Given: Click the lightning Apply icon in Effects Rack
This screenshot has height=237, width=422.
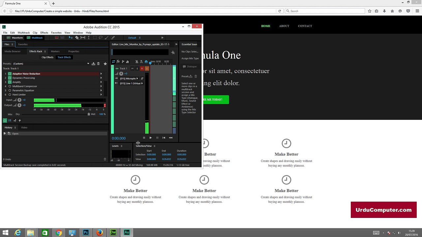Looking at the screenshot, I should [20, 120].
